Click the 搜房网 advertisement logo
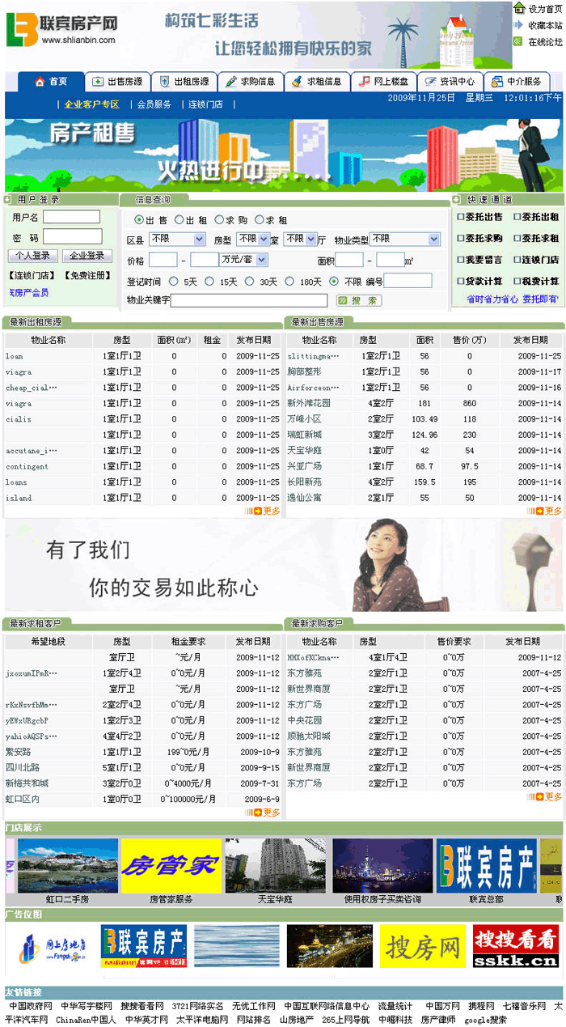The image size is (566, 1027). coord(422,946)
